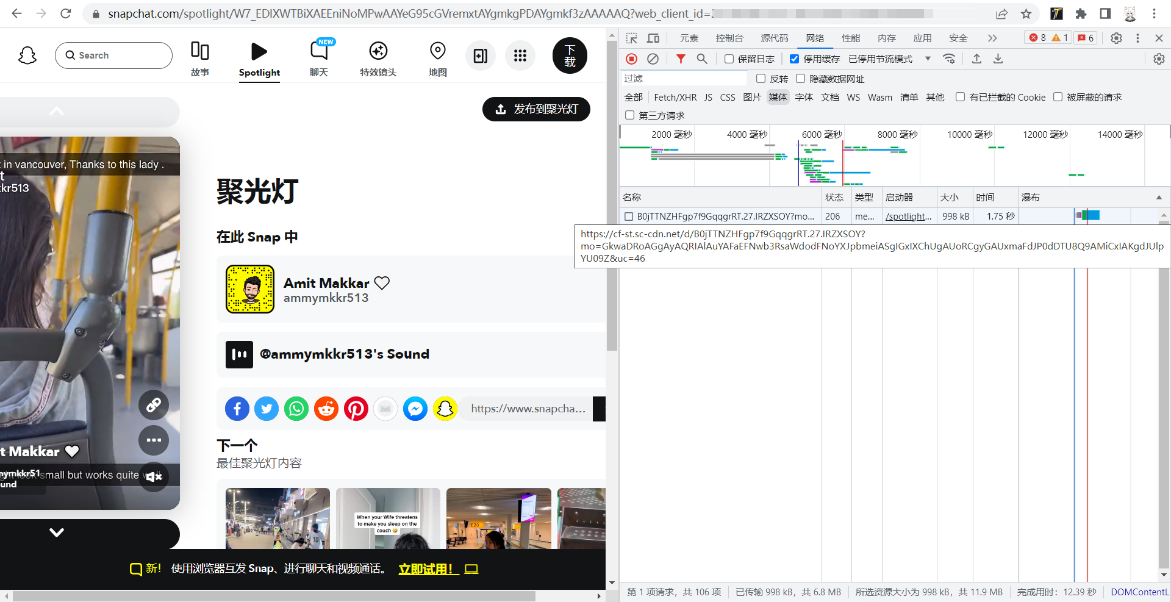Share to Snapchat
The image size is (1171, 602).
point(445,409)
